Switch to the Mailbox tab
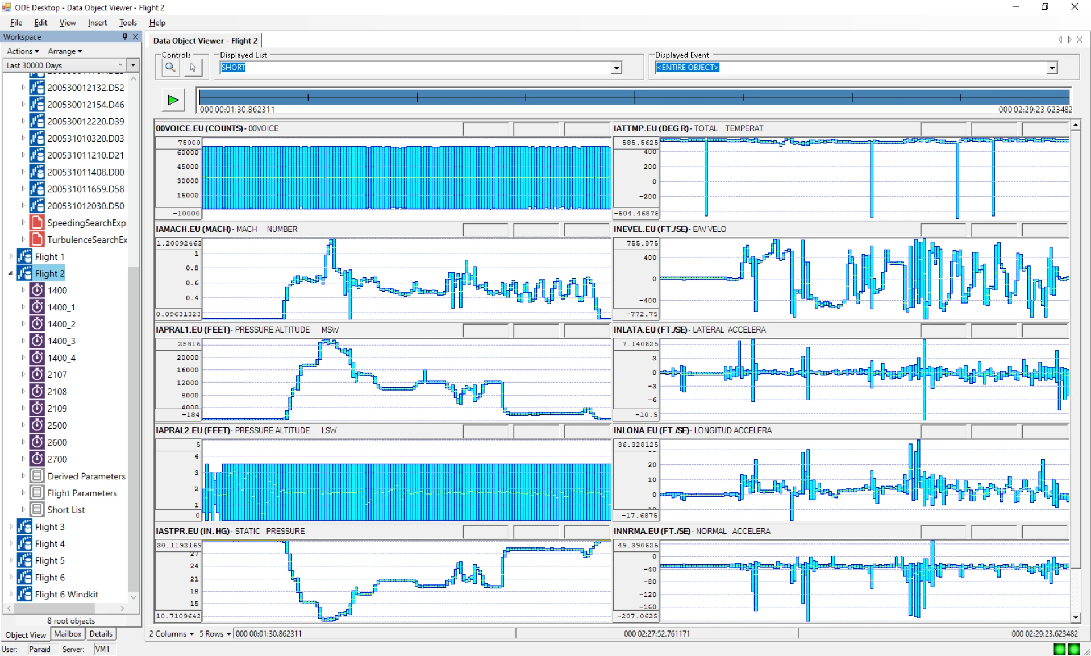 [68, 634]
